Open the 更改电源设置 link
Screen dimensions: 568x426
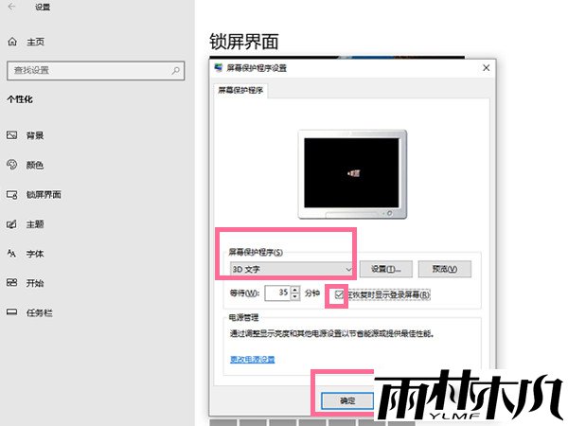[253, 360]
